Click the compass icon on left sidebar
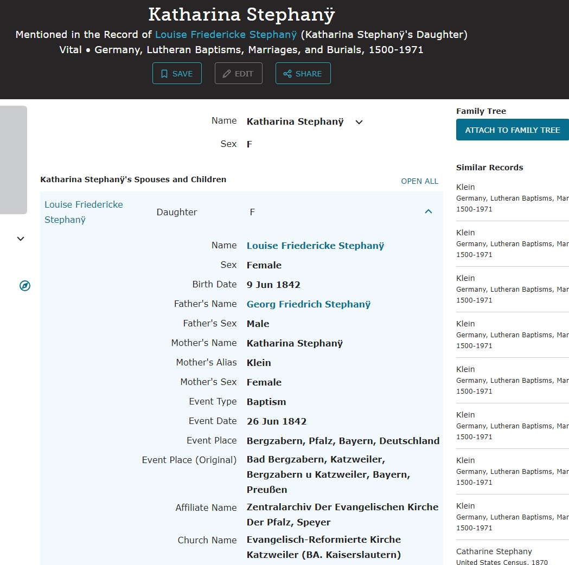Image resolution: width=569 pixels, height=565 pixels. 25,286
